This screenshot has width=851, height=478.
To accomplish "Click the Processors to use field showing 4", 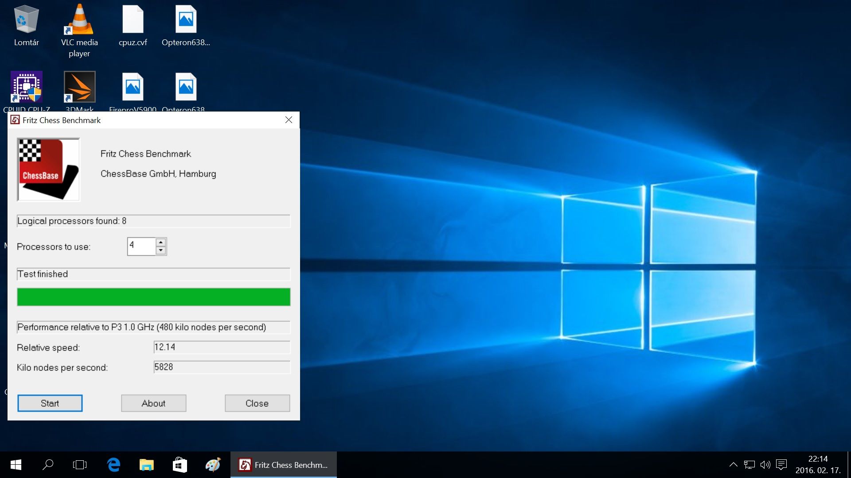I will click(x=142, y=247).
